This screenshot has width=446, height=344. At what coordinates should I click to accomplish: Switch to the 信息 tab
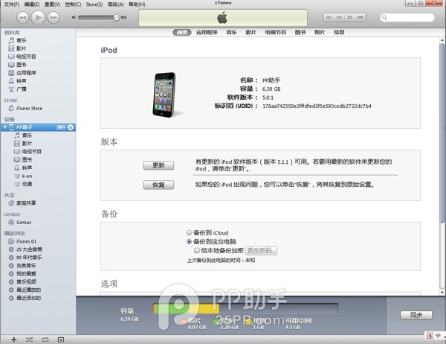click(339, 32)
